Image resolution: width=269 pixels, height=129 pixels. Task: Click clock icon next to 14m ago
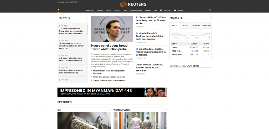60,55
